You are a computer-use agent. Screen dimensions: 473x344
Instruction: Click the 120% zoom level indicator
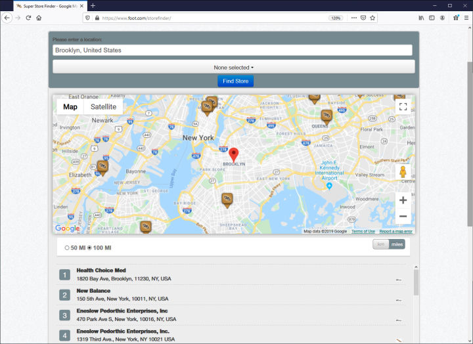coord(336,18)
